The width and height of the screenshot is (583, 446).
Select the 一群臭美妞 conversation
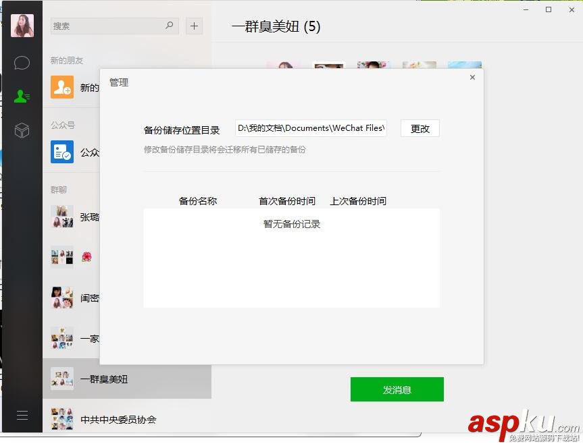point(101,379)
